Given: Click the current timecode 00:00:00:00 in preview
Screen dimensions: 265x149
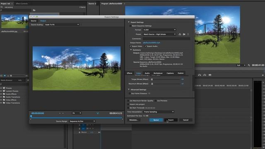Looking at the screenshot, I should click(x=38, y=113).
